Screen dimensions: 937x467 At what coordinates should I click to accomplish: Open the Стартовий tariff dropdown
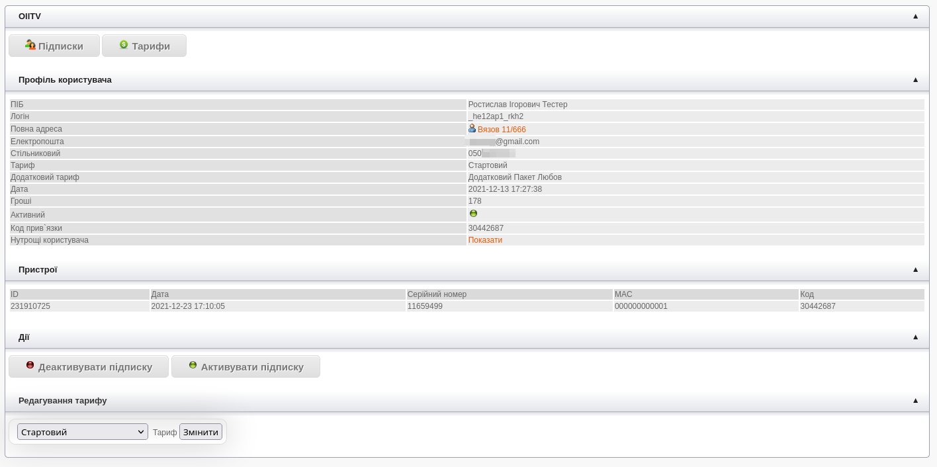click(x=83, y=432)
